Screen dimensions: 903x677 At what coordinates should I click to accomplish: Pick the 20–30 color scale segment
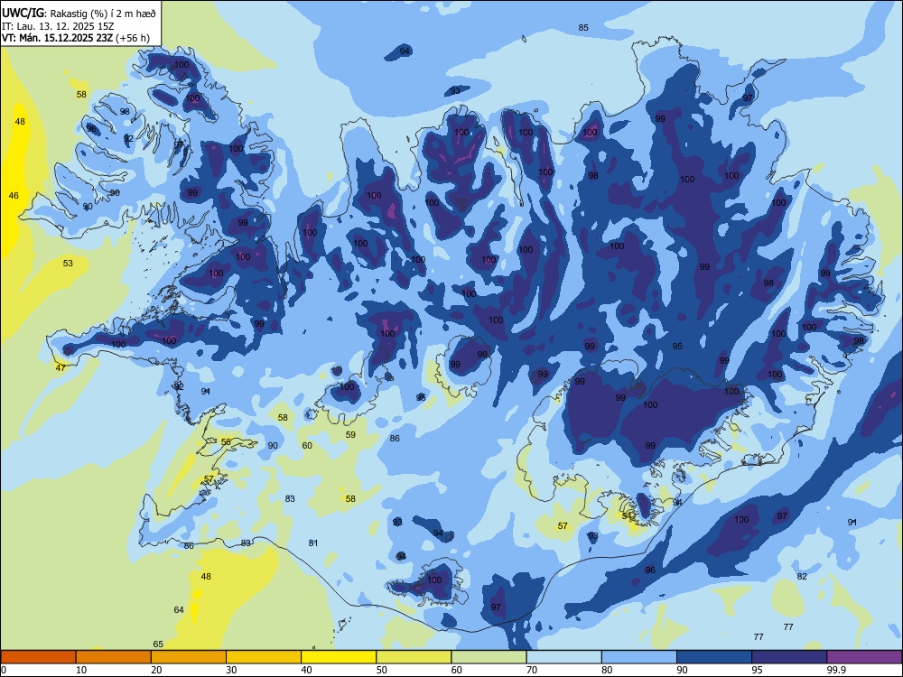(189, 657)
